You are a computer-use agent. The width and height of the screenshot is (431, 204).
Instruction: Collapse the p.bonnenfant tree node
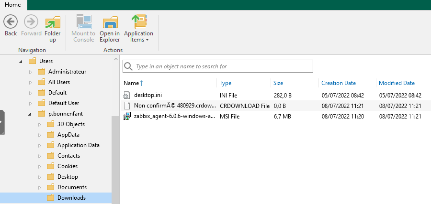pyautogui.click(x=30, y=114)
